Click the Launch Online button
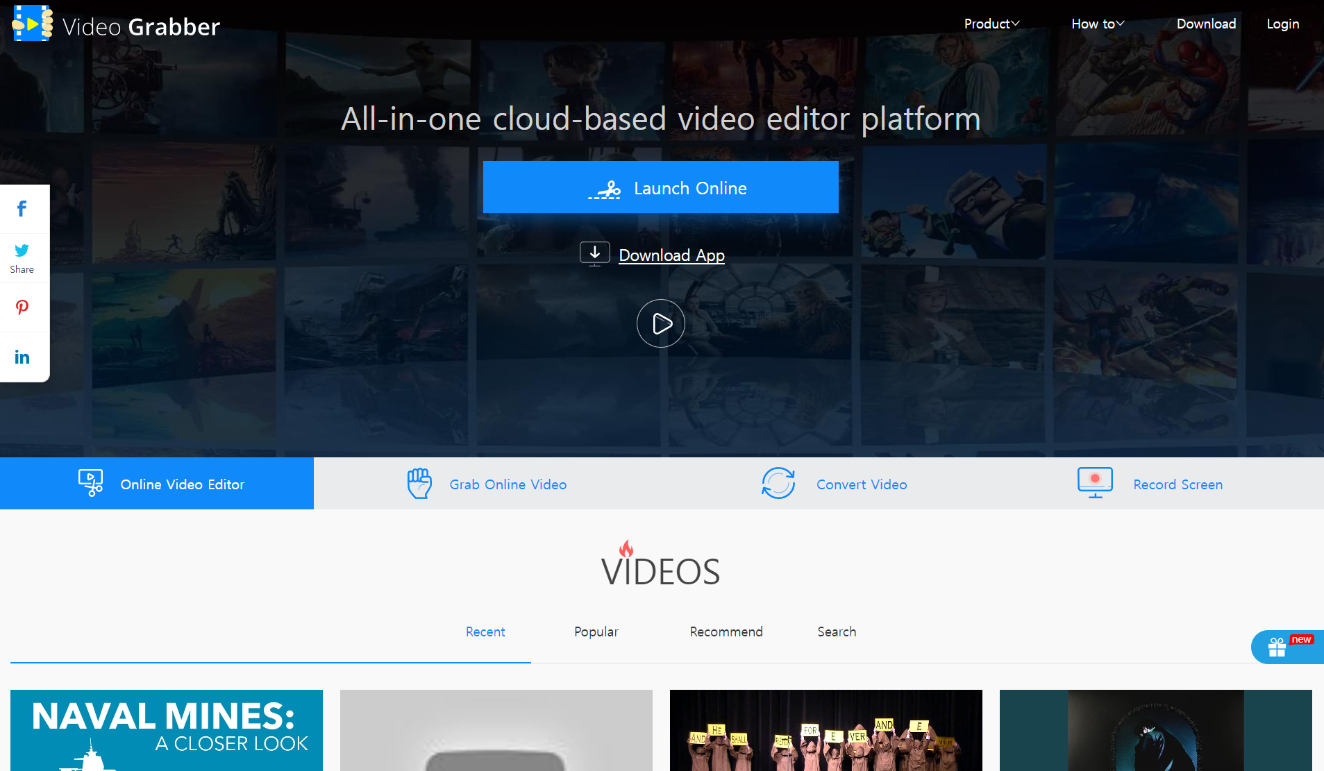 pyautogui.click(x=661, y=187)
